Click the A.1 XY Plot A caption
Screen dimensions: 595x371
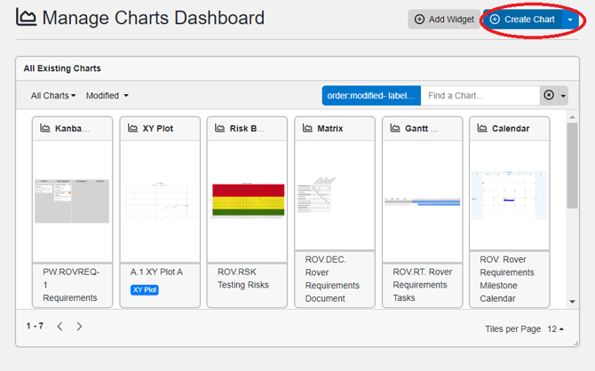pyautogui.click(x=156, y=272)
